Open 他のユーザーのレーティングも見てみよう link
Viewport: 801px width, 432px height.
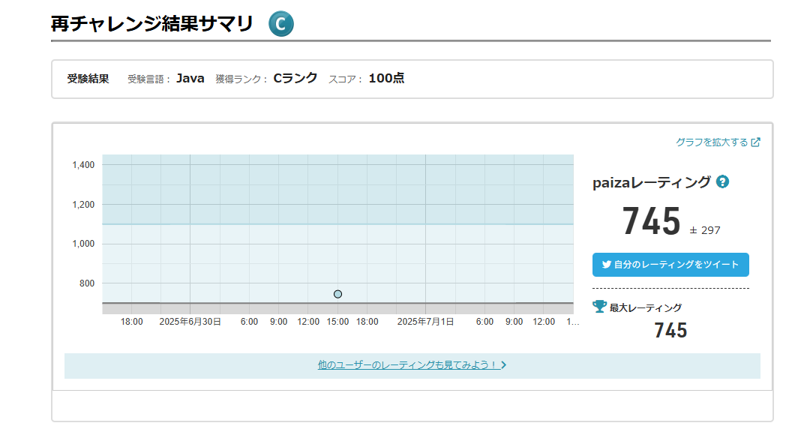tap(407, 365)
